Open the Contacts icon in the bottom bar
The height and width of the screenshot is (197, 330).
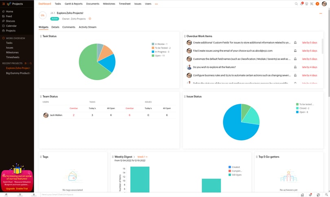(x=34, y=195)
